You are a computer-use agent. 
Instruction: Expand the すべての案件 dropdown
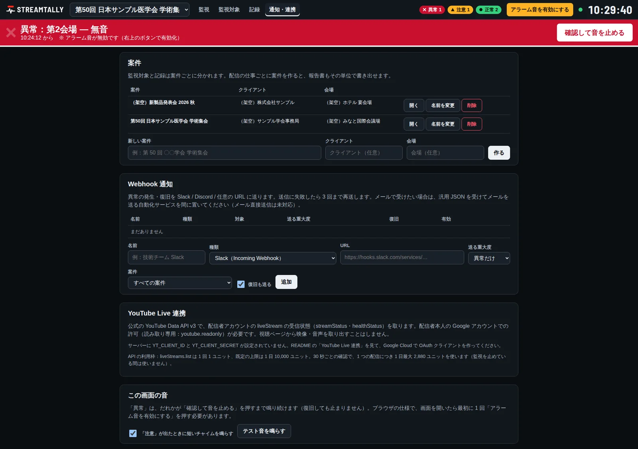[x=180, y=283]
